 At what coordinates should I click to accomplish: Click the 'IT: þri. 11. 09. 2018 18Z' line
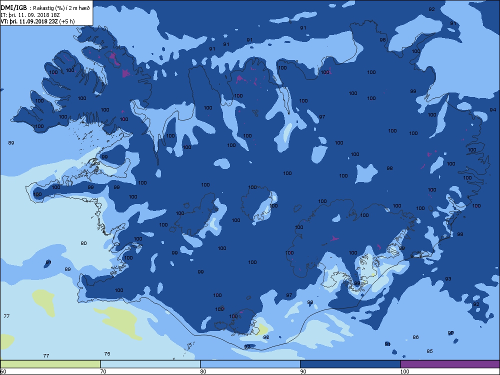click(30, 15)
